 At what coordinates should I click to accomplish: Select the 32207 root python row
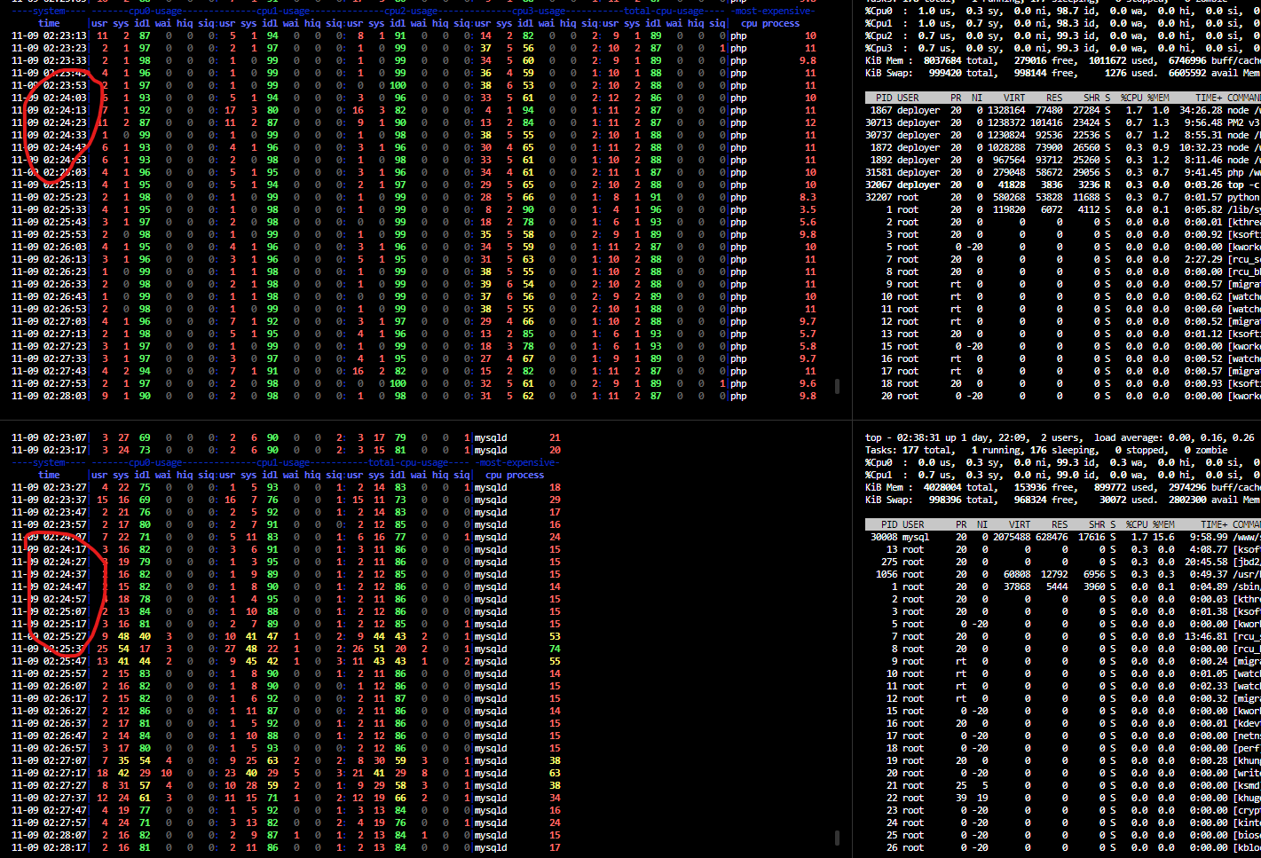tap(1063, 197)
